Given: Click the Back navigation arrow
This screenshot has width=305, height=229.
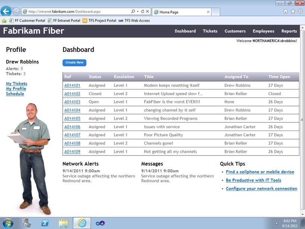Looking at the screenshot, I should [x=5, y=11].
